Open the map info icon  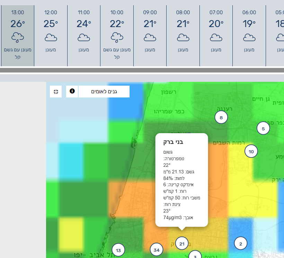click(72, 92)
